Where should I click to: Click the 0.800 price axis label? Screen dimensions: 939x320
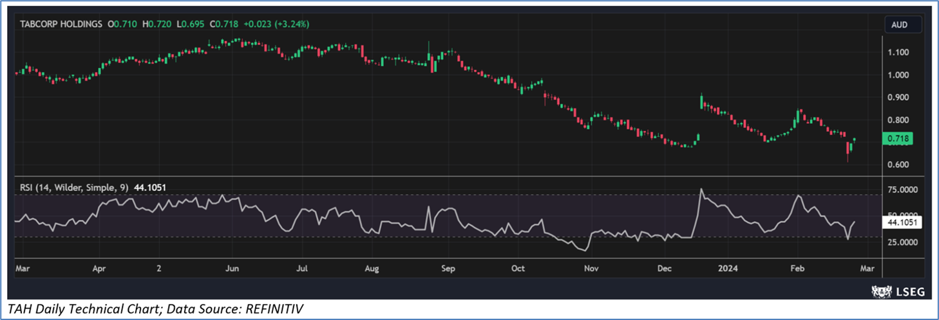pyautogui.click(x=898, y=120)
